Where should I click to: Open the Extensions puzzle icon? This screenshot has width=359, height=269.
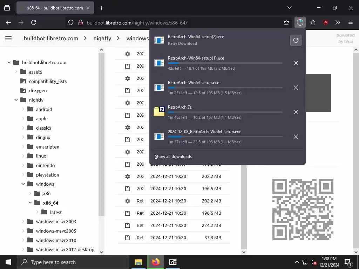313,22
